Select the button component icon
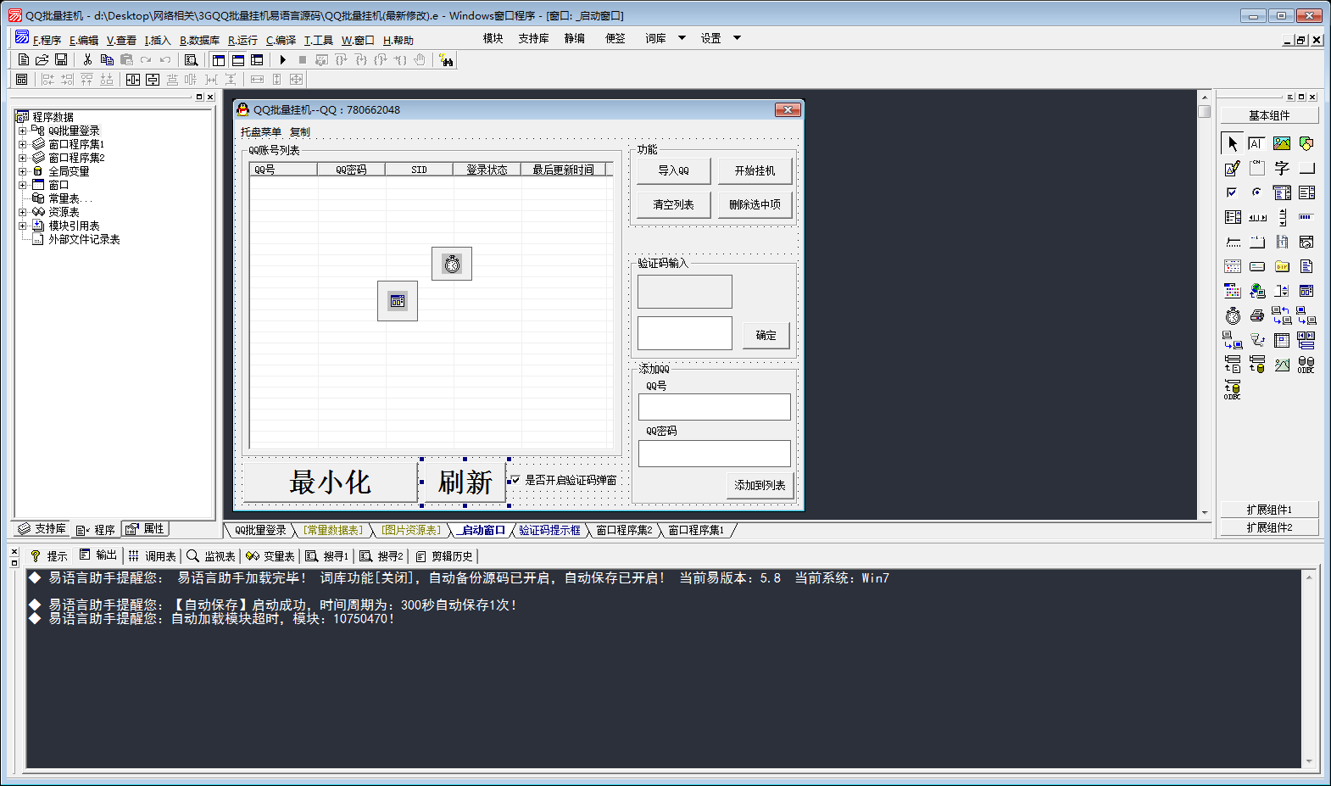This screenshot has height=786, width=1331. (1306, 168)
